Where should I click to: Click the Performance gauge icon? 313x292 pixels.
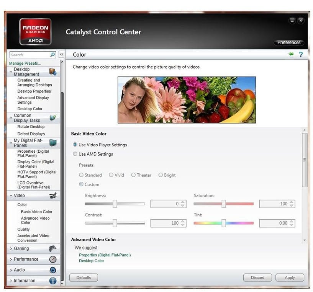point(53,259)
